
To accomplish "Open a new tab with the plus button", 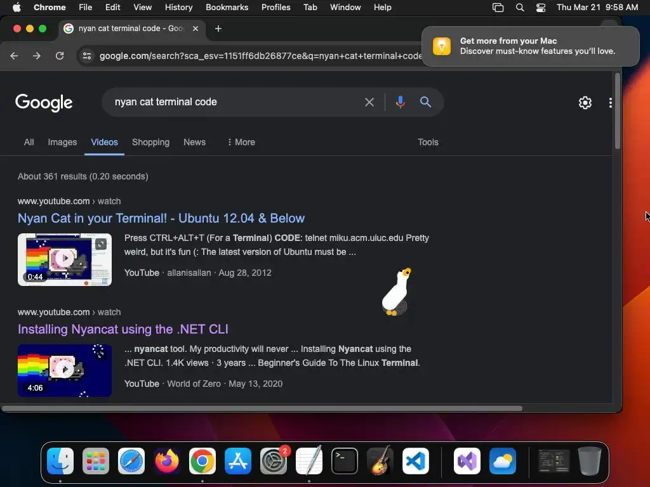I will point(218,29).
